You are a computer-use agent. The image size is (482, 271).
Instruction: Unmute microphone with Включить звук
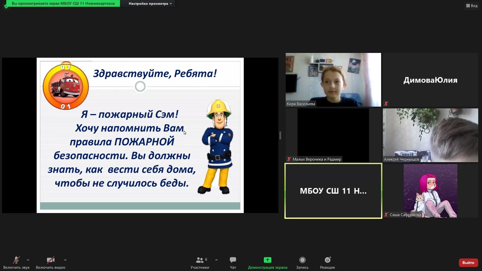click(x=16, y=263)
